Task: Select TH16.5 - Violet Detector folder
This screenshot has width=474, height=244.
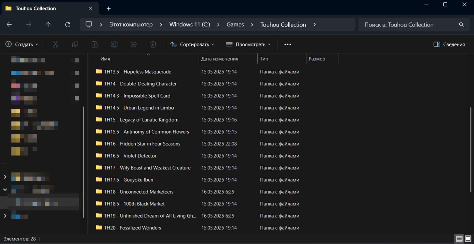Action: click(130, 156)
